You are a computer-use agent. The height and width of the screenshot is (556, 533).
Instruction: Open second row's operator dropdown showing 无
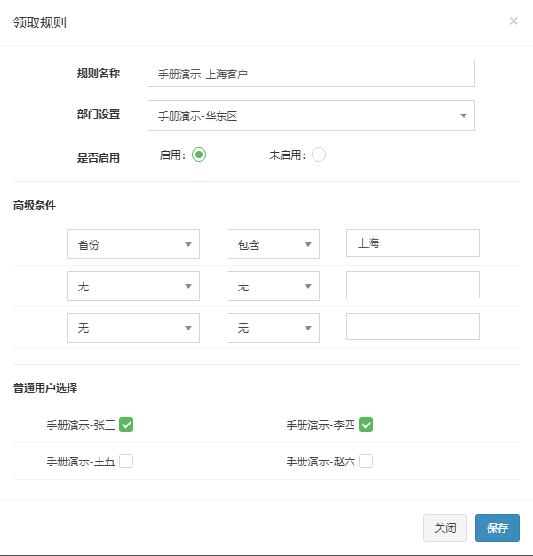click(273, 286)
